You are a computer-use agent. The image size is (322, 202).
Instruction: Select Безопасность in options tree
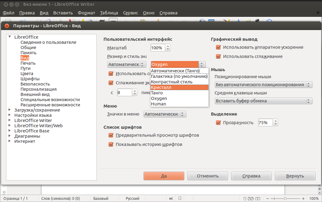(35, 84)
